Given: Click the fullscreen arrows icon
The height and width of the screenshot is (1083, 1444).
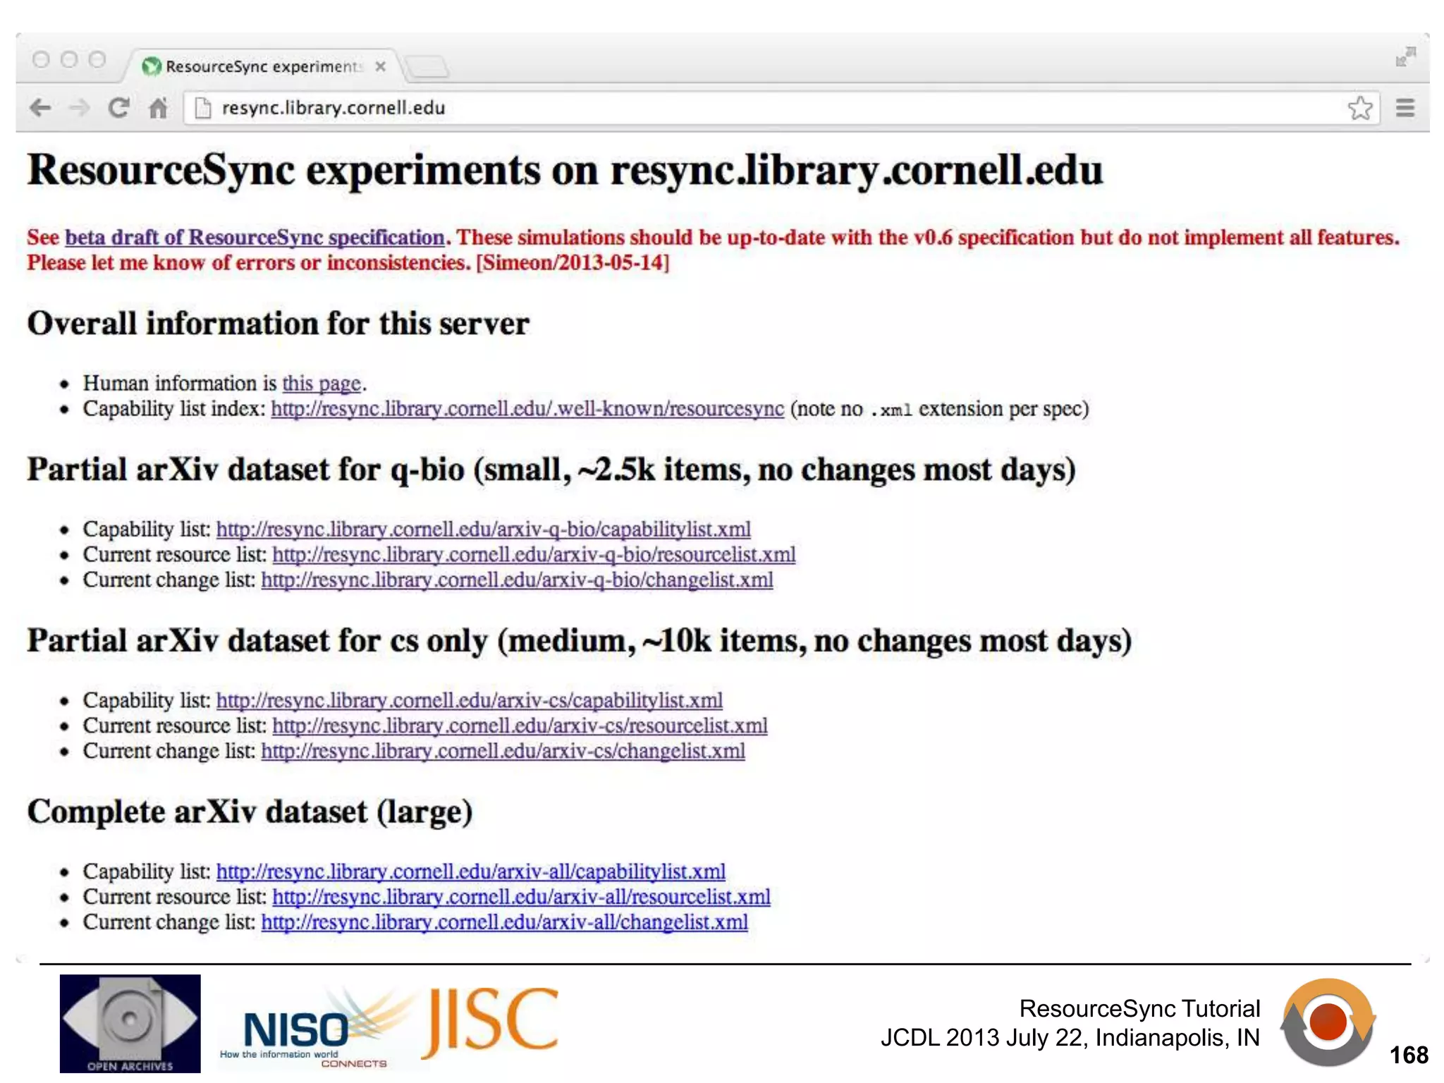Looking at the screenshot, I should [1405, 57].
